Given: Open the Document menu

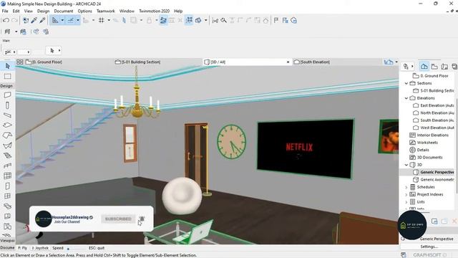Looking at the screenshot, I should coord(64,11).
